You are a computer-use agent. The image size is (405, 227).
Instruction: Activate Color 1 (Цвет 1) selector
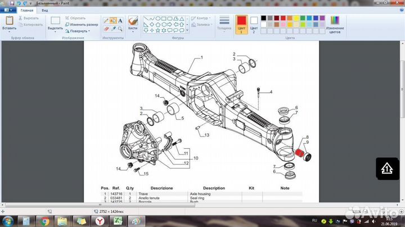241,25
